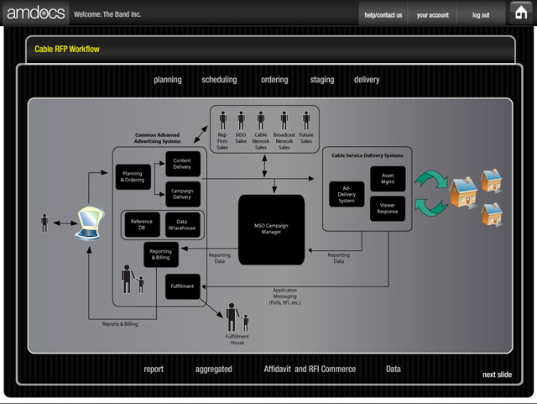The width and height of the screenshot is (537, 404).
Task: Open Affidavit and RFI Commerce
Action: 310,369
